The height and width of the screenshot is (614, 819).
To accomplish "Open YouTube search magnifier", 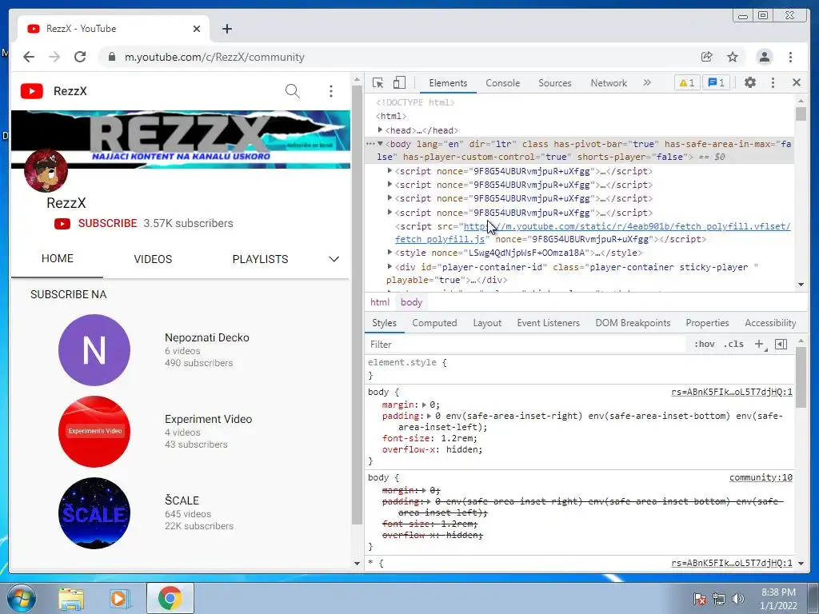I will (x=293, y=91).
